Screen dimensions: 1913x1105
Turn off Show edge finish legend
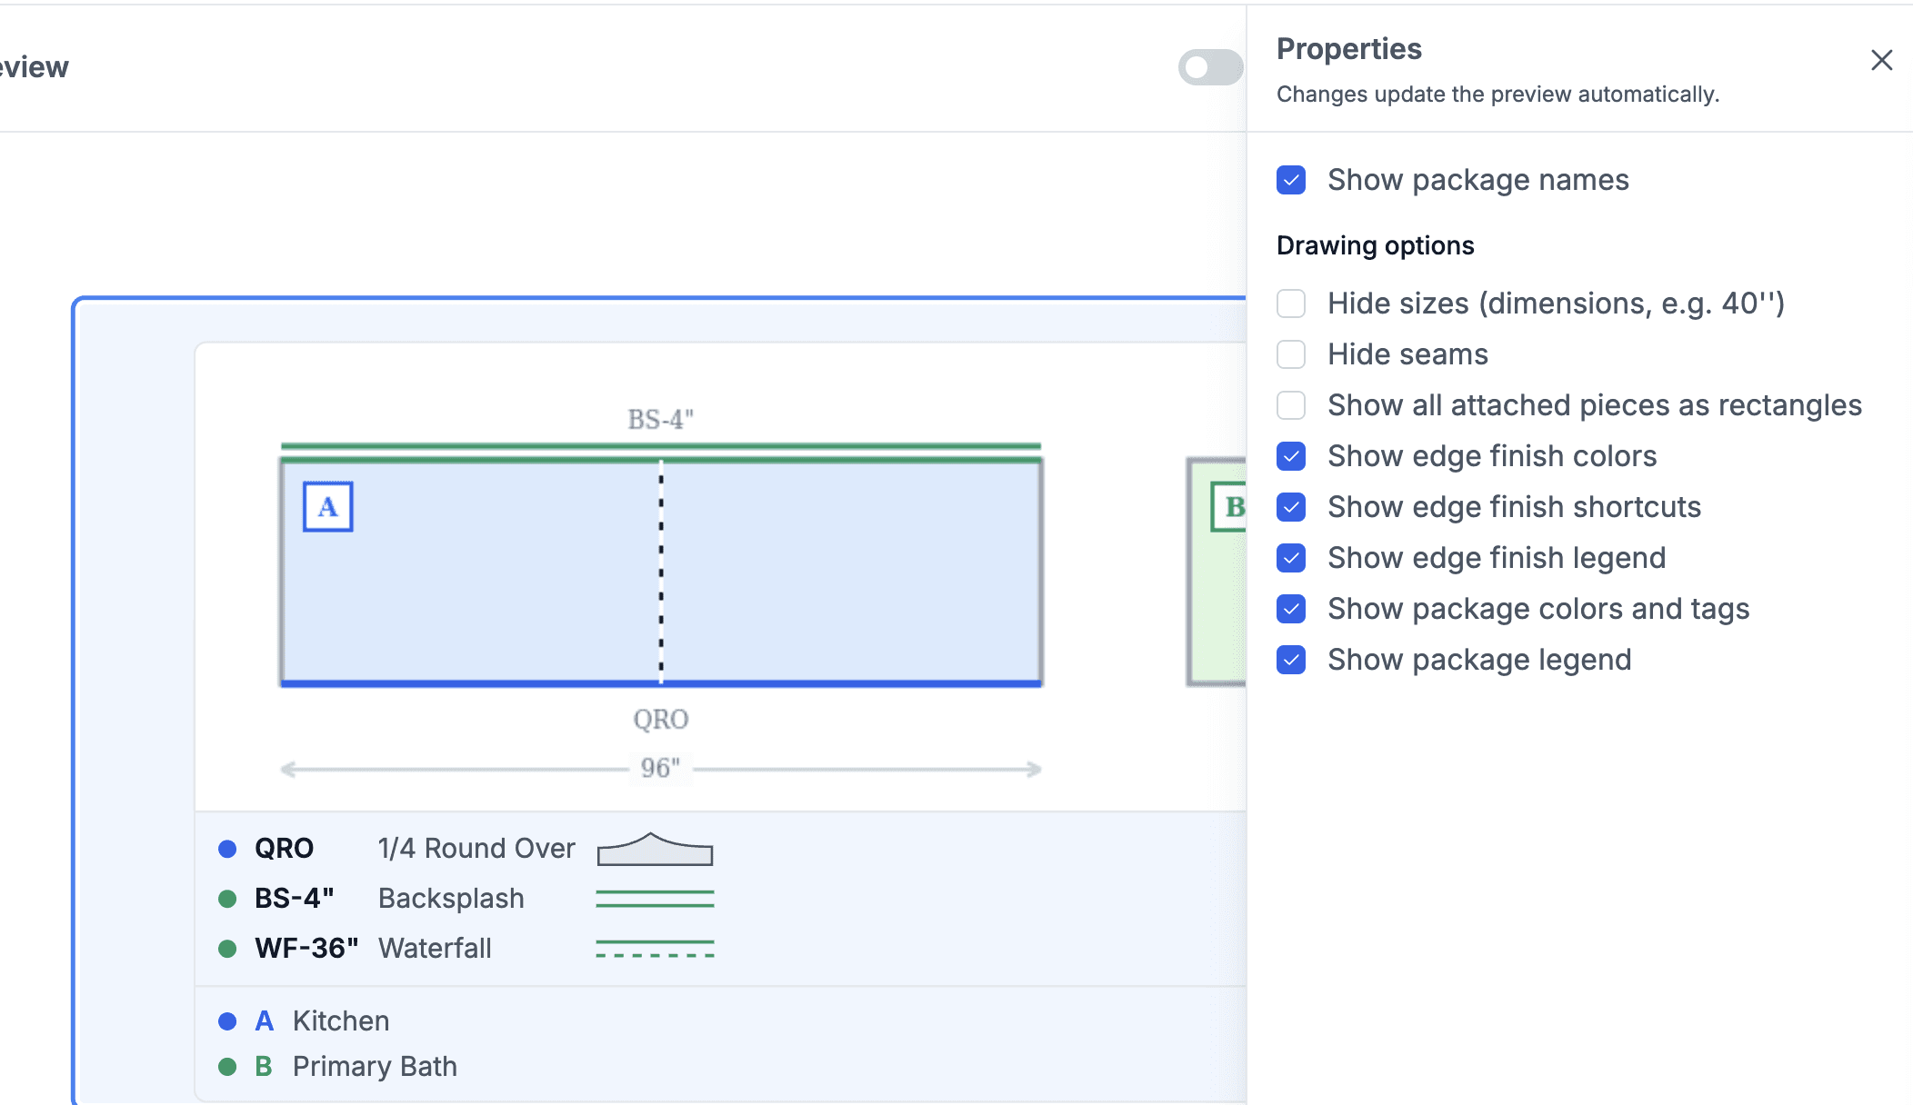(x=1291, y=558)
